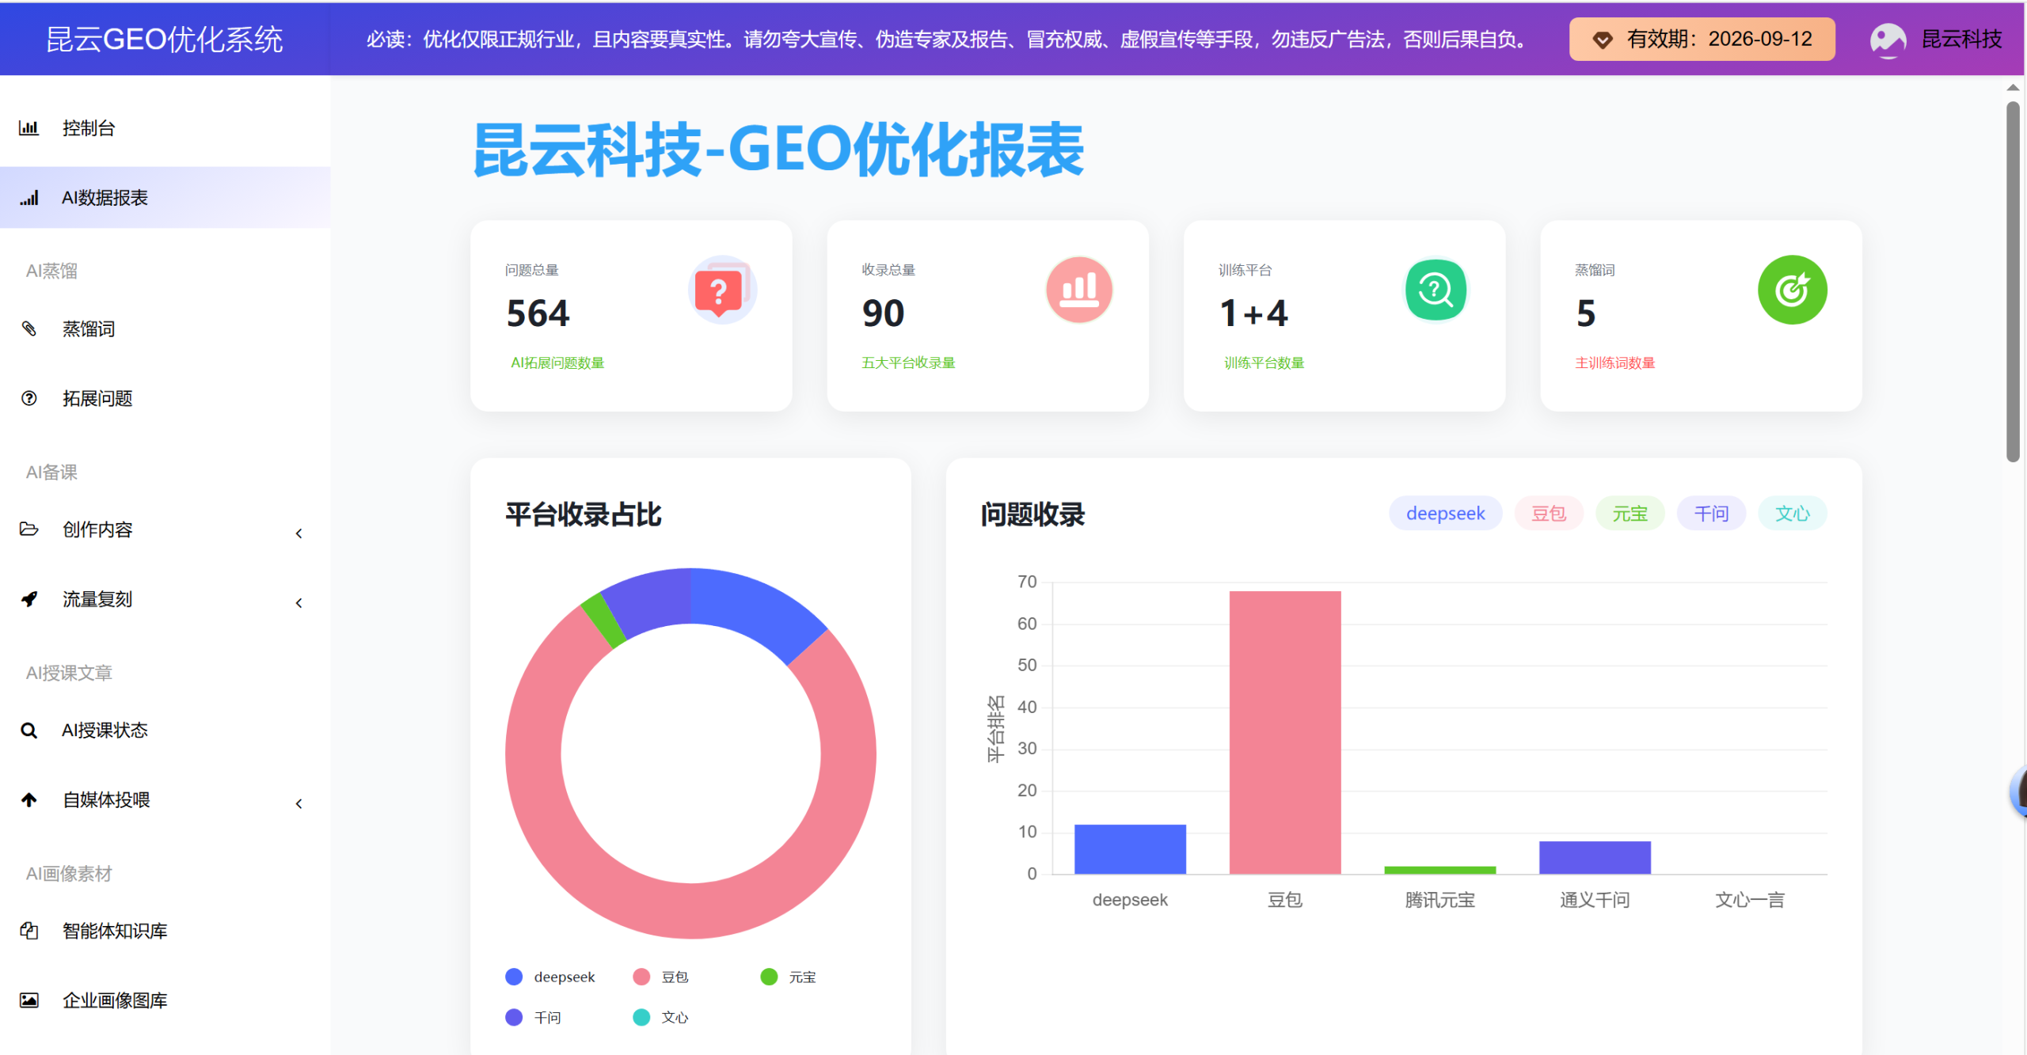Expand the 自媒体投喂 submenu
Screen dimensions: 2027x1055
[x=299, y=803]
